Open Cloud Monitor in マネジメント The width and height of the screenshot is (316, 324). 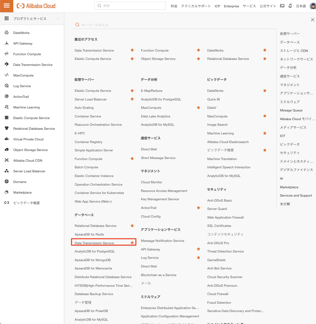tap(152, 182)
